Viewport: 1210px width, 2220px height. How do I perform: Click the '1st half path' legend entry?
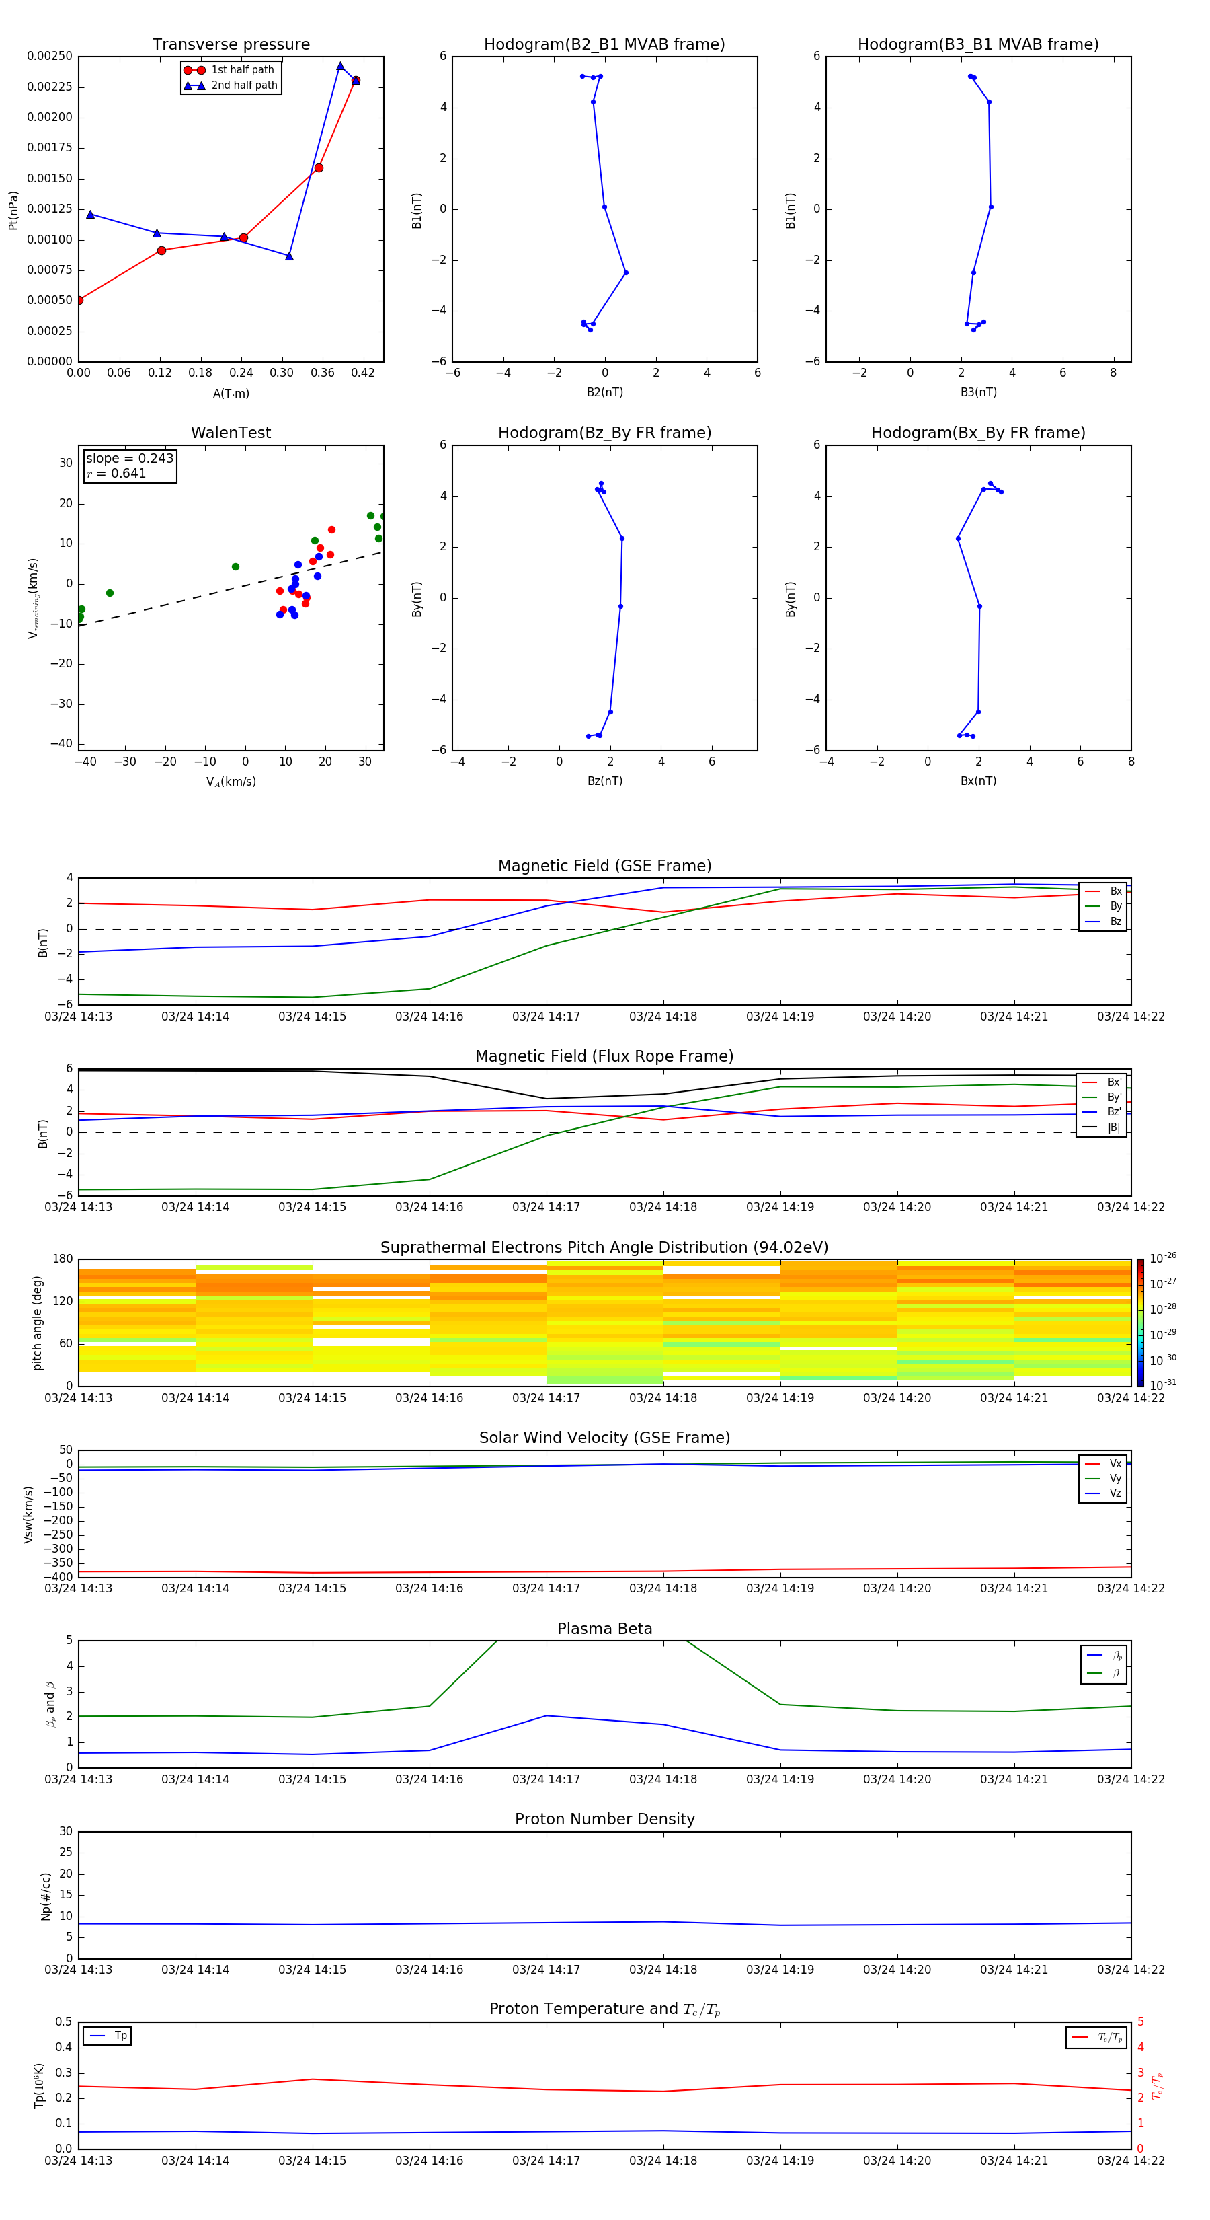(231, 70)
